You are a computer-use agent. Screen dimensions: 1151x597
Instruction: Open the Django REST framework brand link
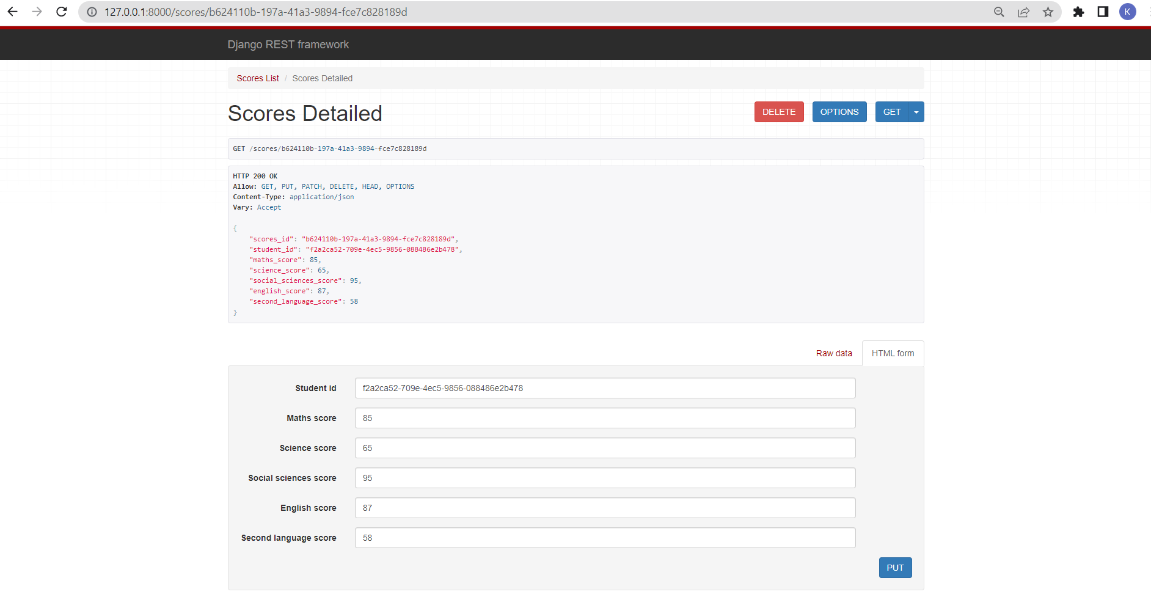click(x=288, y=45)
